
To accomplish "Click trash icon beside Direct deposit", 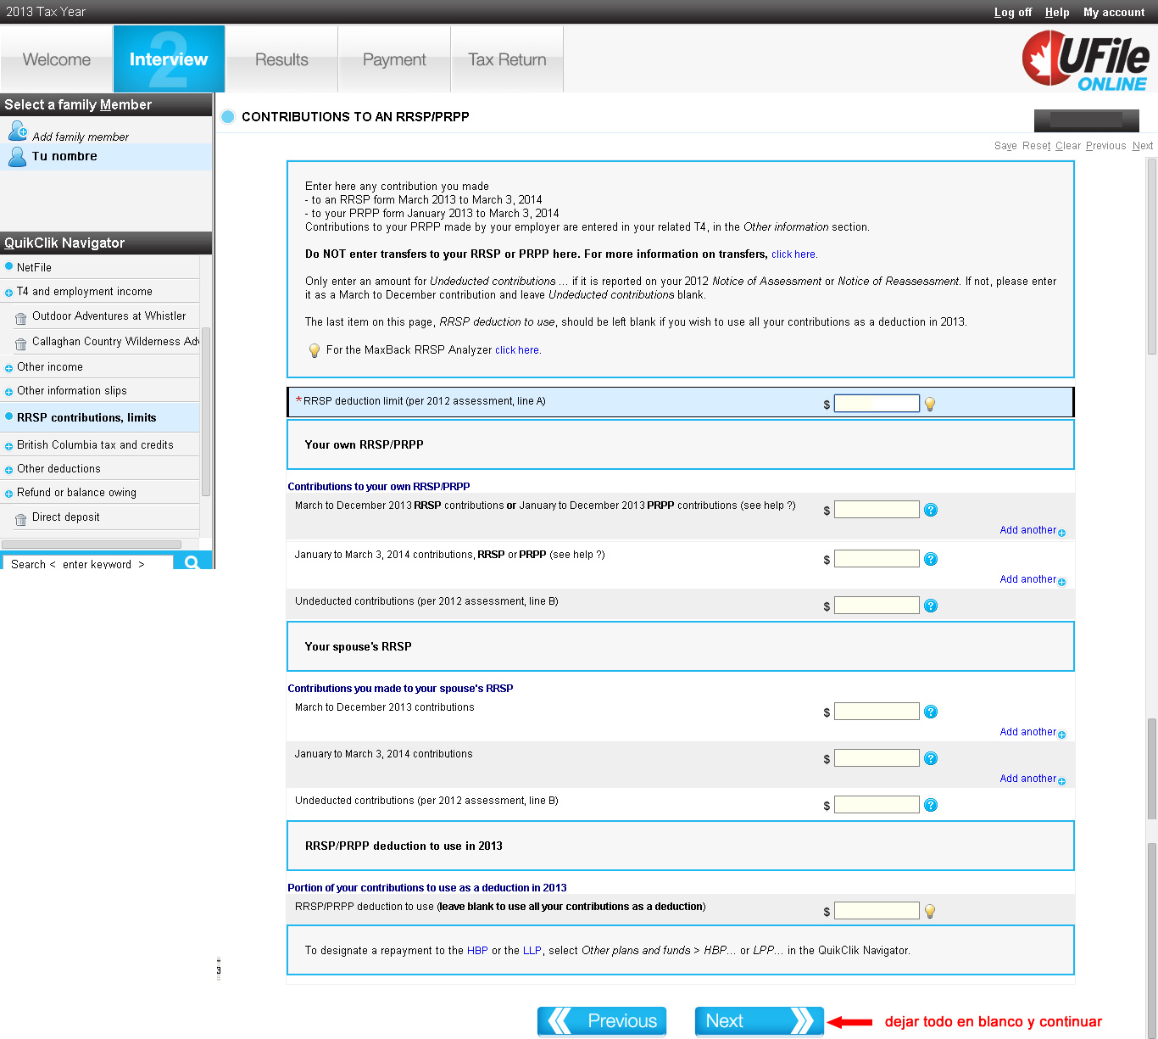I will tap(20, 520).
